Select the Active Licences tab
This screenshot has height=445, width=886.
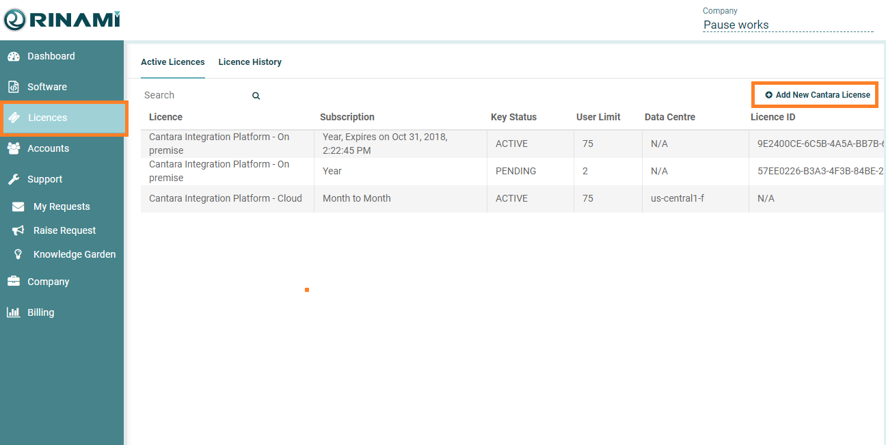click(x=172, y=62)
